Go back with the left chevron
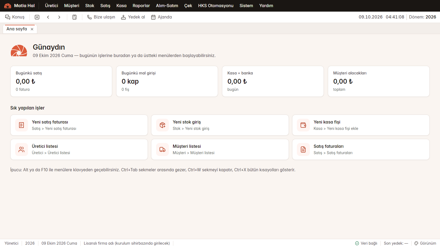The height and width of the screenshot is (247, 440). click(48, 17)
